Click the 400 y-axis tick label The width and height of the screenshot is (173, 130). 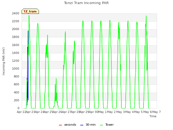pyautogui.click(x=16, y=92)
